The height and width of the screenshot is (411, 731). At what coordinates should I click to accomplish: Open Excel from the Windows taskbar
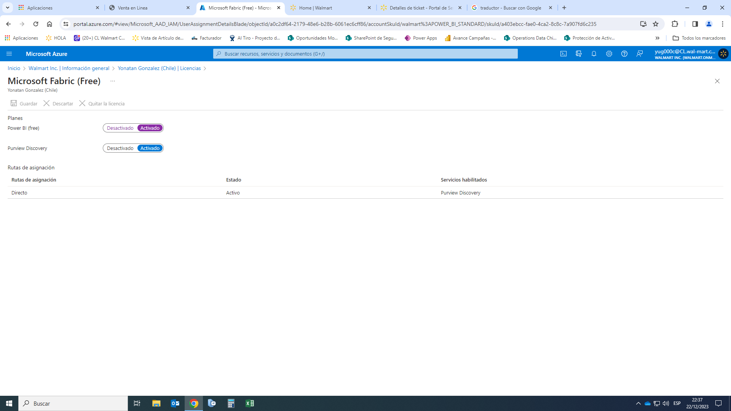pos(250,403)
